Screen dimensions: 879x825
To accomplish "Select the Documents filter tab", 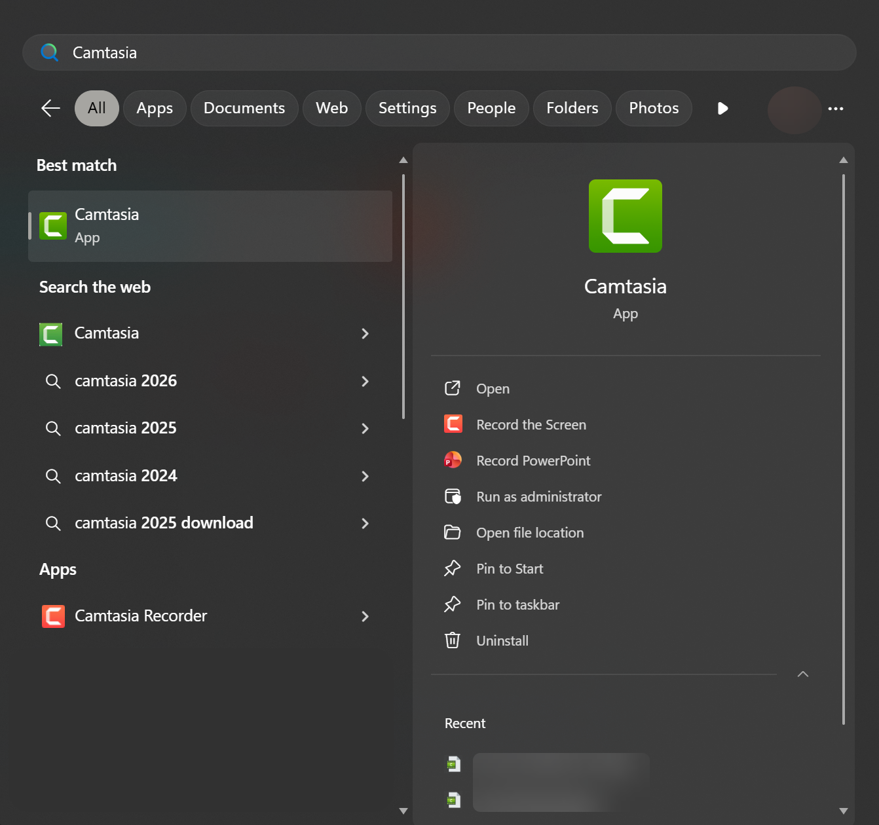I will [244, 109].
